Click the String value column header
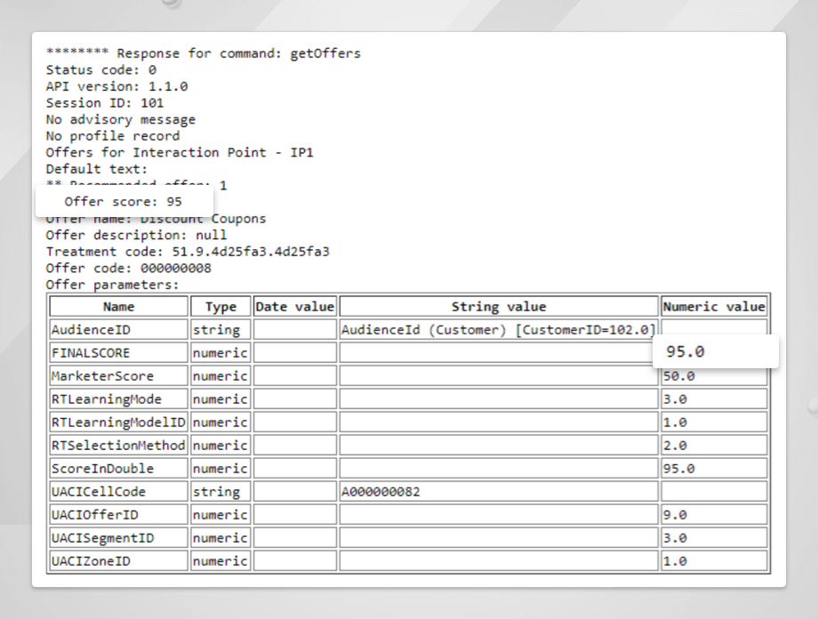Image resolution: width=818 pixels, height=619 pixels. 499,307
